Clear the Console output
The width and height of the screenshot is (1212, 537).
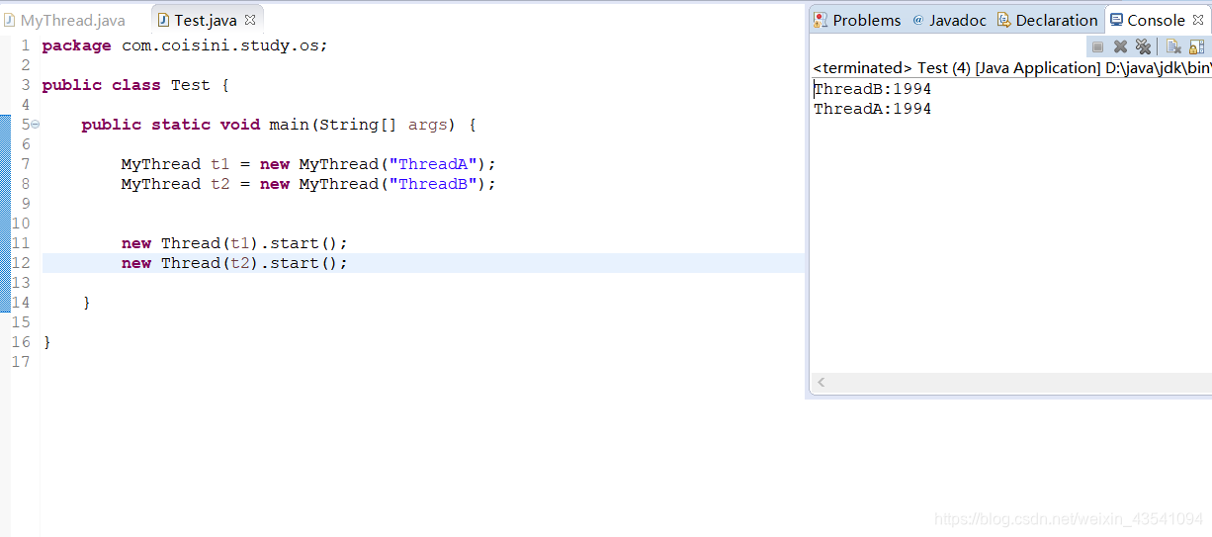tap(1173, 46)
